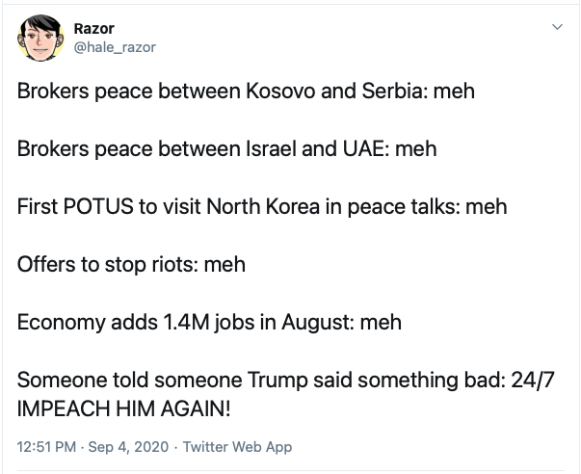Image resolution: width=581 pixels, height=474 pixels.
Task: Click the 'Offers to stop riots' line
Action: (x=131, y=264)
